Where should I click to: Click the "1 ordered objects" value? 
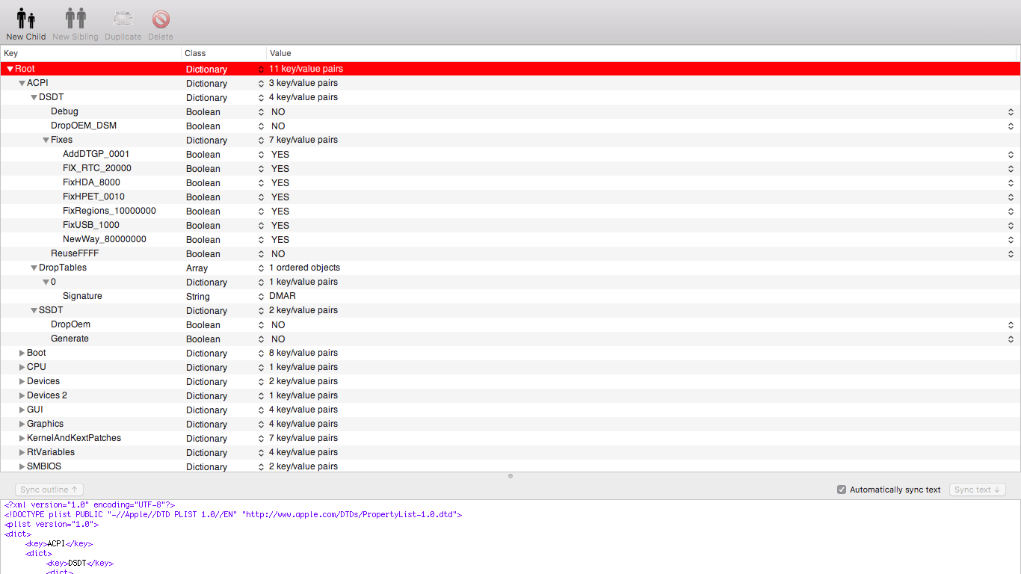304,268
